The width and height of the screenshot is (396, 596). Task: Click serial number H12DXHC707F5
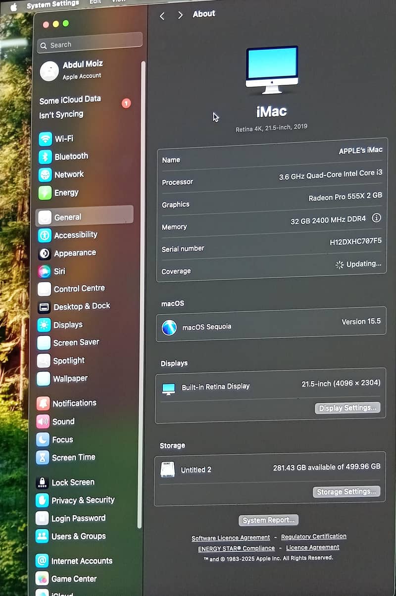coord(356,242)
